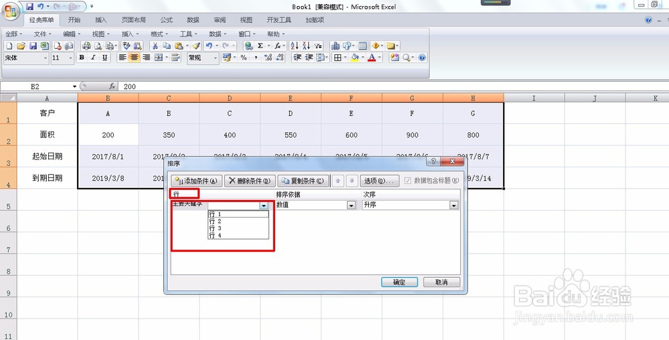This screenshot has height=340, width=669.
Task: Open the font size 11 dropdown
Action: 71,58
